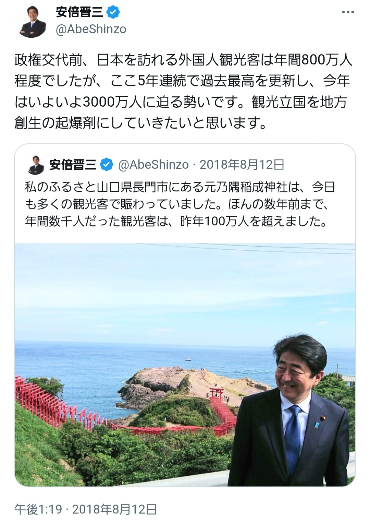Open the 安倍晋三 display name at top
The image size is (370, 522).
[x=79, y=12]
